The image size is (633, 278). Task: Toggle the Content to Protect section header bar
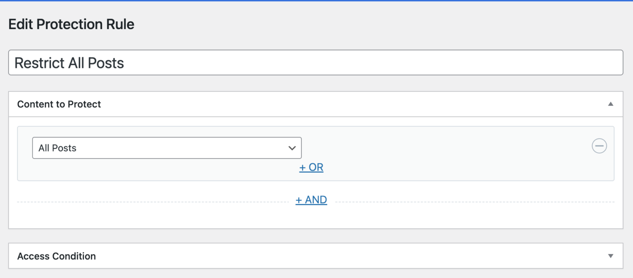click(x=316, y=104)
